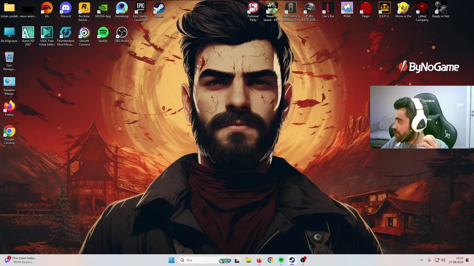Open the Google Chrome desktop shortcut

9,135
